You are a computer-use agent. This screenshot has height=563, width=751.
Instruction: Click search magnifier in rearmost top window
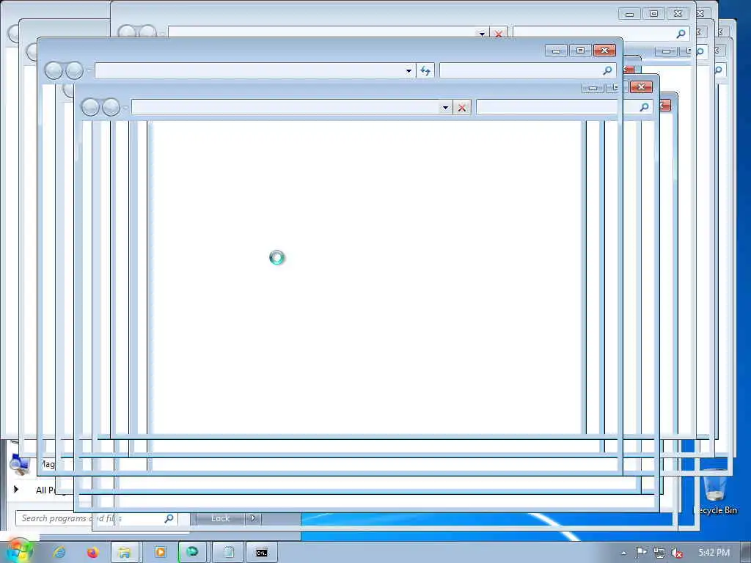coord(681,34)
